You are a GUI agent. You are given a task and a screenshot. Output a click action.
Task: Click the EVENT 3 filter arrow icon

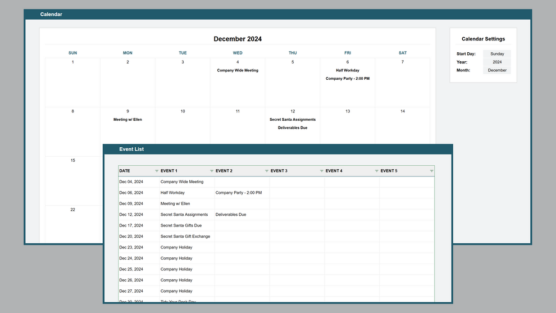point(322,171)
